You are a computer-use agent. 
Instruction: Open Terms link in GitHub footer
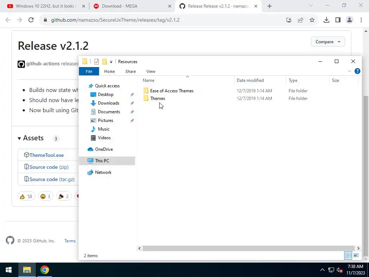70,241
